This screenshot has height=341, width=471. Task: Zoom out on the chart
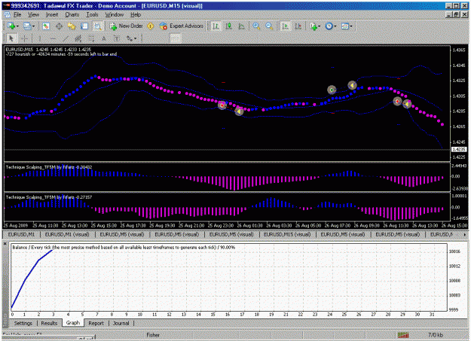269,26
